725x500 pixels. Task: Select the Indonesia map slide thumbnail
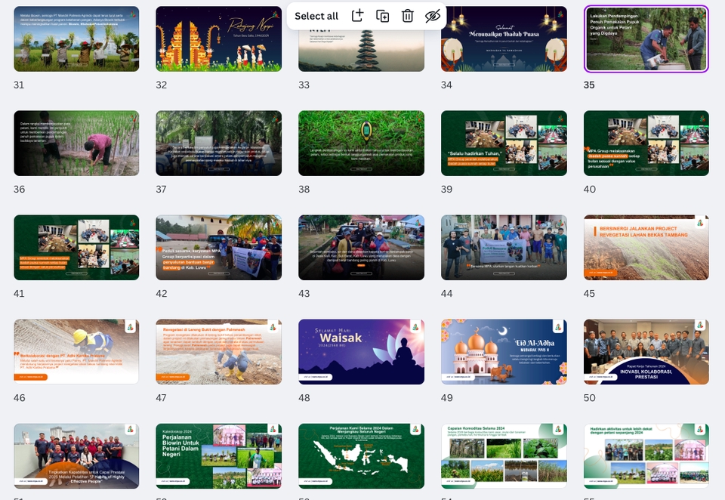[361, 456]
